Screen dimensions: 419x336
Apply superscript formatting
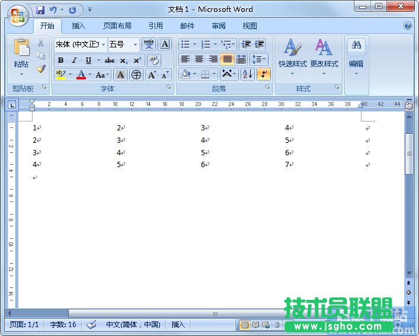137,60
